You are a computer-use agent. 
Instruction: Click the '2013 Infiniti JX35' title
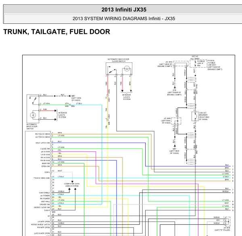[x=124, y=10]
